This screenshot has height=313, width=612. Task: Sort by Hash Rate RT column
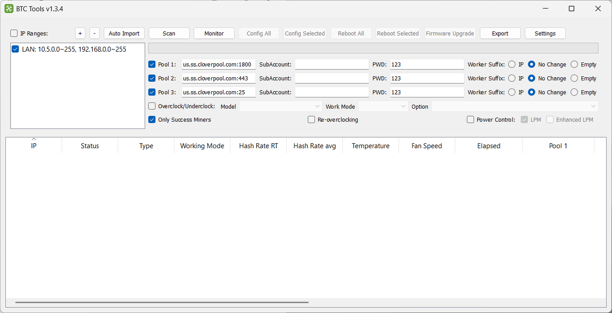tap(258, 145)
